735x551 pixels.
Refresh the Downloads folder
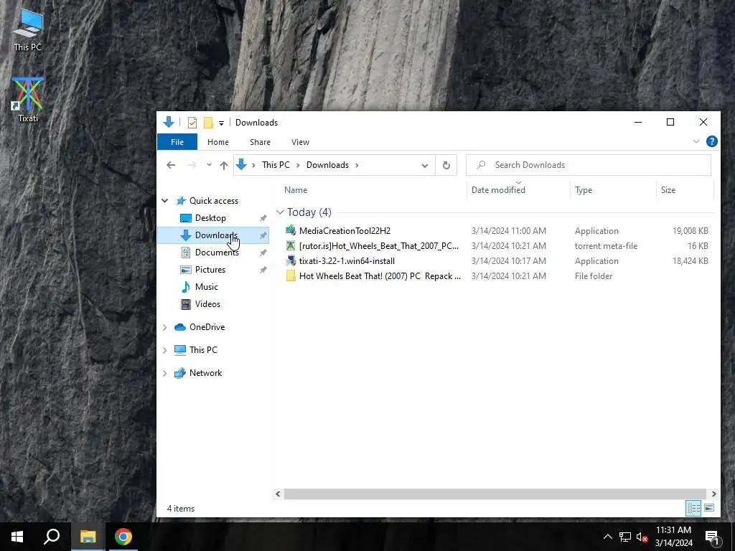point(446,166)
